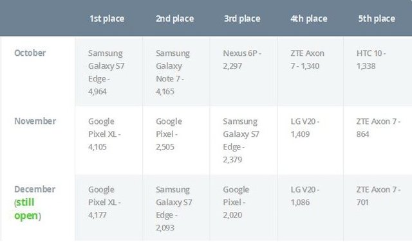The image size is (412, 242).
Task: Select the 4th place column header
Action: [309, 19]
